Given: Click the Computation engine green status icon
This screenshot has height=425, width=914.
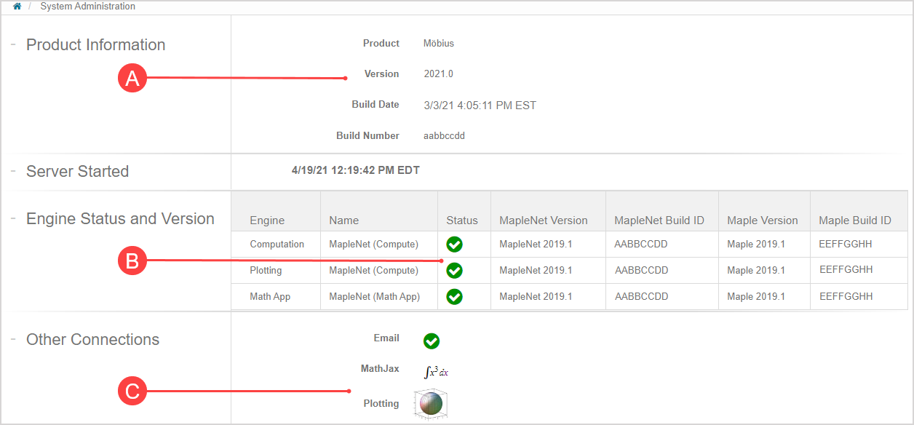Looking at the screenshot, I should (x=454, y=245).
